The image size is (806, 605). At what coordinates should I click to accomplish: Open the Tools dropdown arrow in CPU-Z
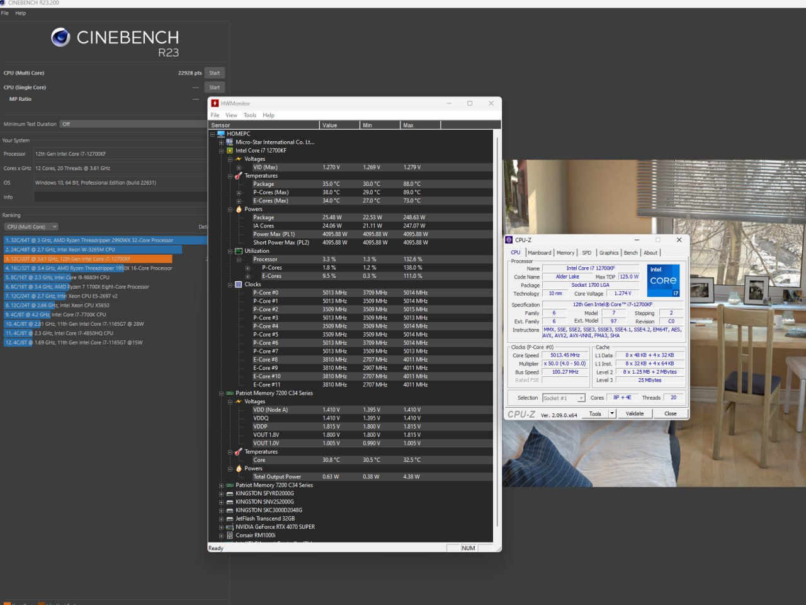pos(611,414)
